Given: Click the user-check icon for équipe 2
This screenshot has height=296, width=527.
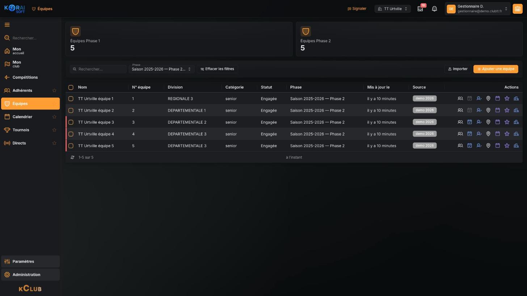Looking at the screenshot, I should [x=479, y=111].
